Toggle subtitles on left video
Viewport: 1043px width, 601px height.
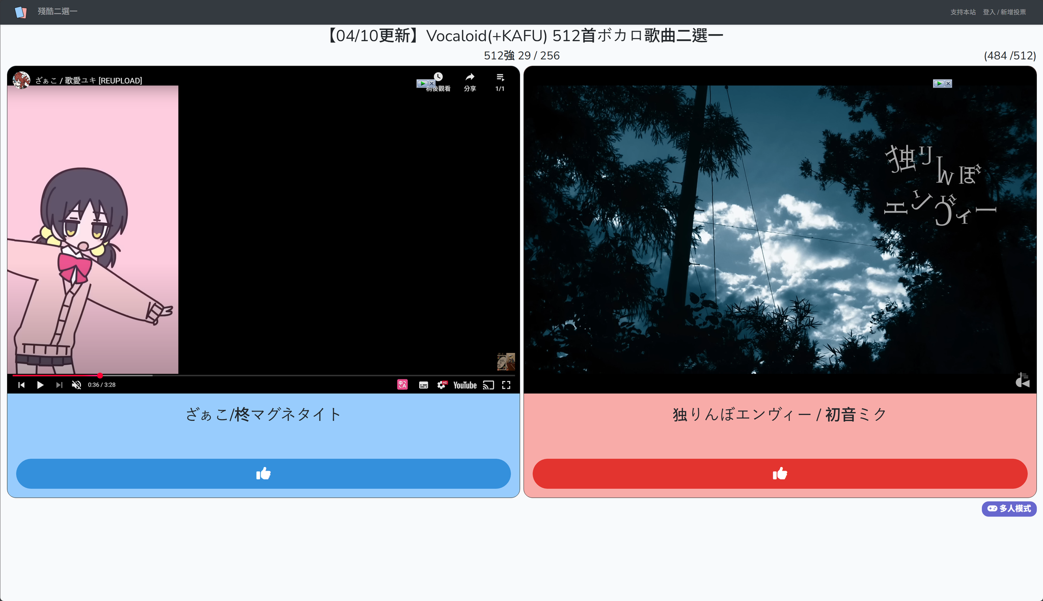[x=423, y=385]
